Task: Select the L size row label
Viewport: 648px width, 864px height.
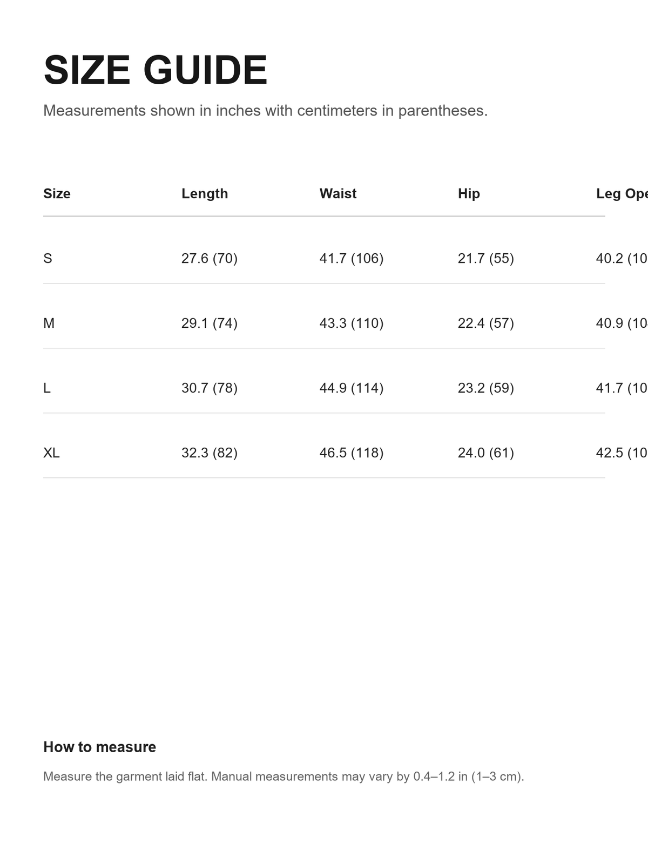Action: pyautogui.click(x=47, y=388)
